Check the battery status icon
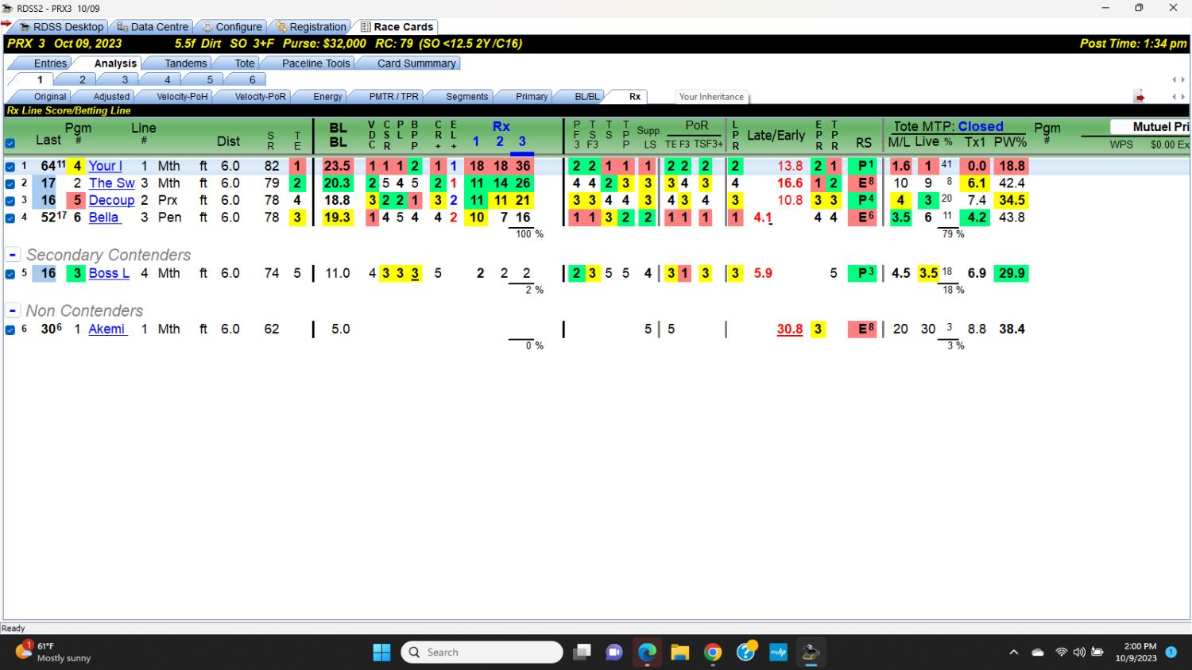Image resolution: width=1192 pixels, height=670 pixels. tap(1097, 653)
